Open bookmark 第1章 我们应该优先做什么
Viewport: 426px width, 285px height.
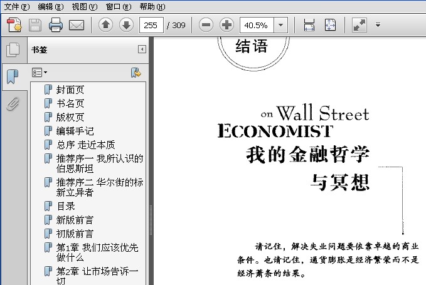pos(97,252)
